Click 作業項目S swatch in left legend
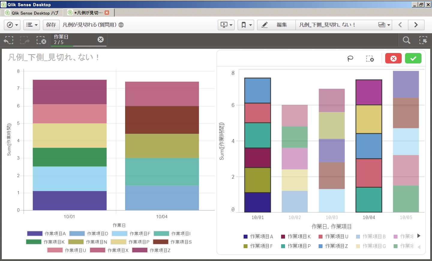Image resolution: width=432 pixels, height=261 pixels. (x=160, y=242)
